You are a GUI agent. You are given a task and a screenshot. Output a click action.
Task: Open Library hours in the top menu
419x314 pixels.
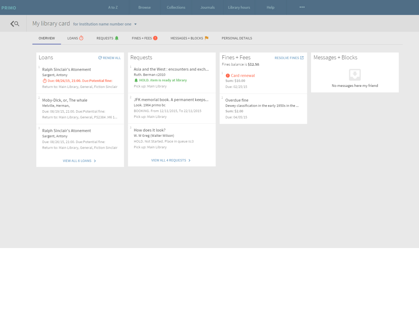239,7
